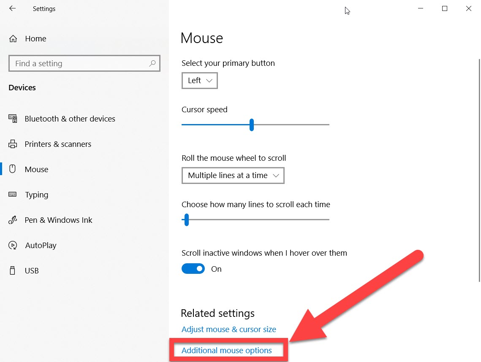Click the USB drive icon
The height and width of the screenshot is (362, 481).
[x=13, y=270]
